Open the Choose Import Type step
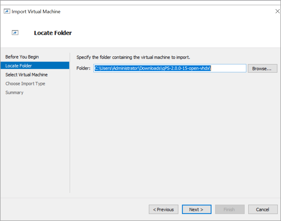This screenshot has height=221, width=281. [x=25, y=83]
